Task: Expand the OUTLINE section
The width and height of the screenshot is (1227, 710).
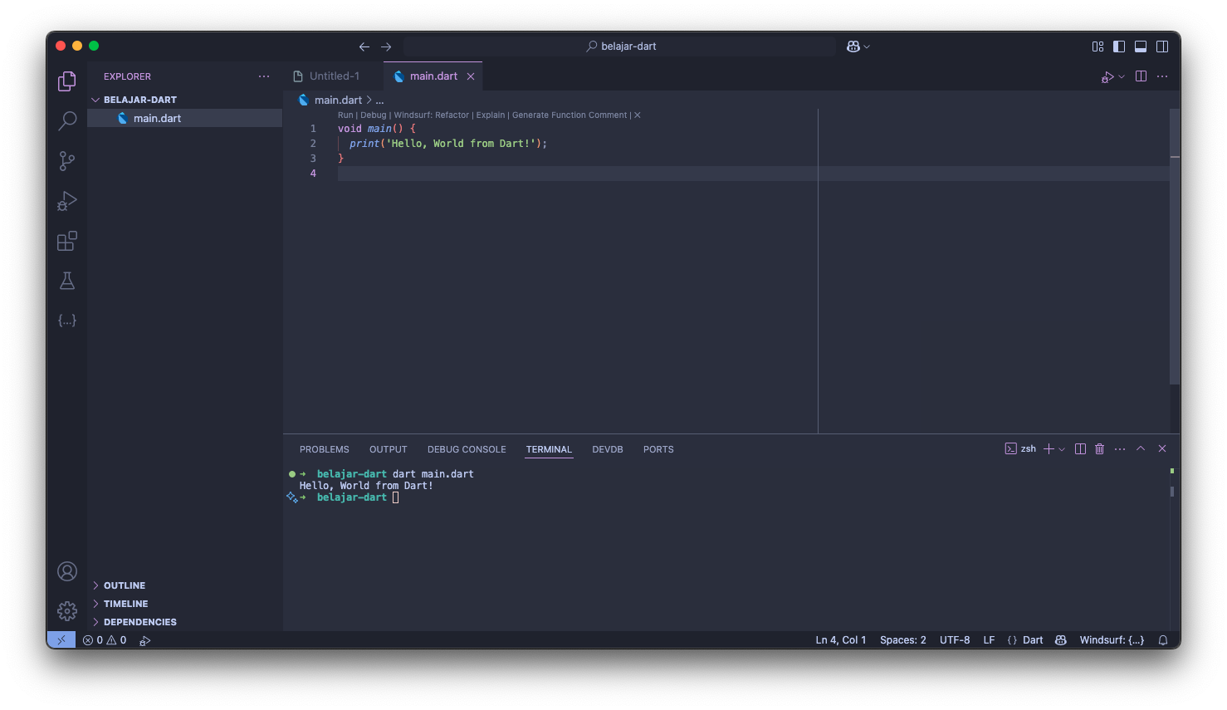Action: point(125,585)
